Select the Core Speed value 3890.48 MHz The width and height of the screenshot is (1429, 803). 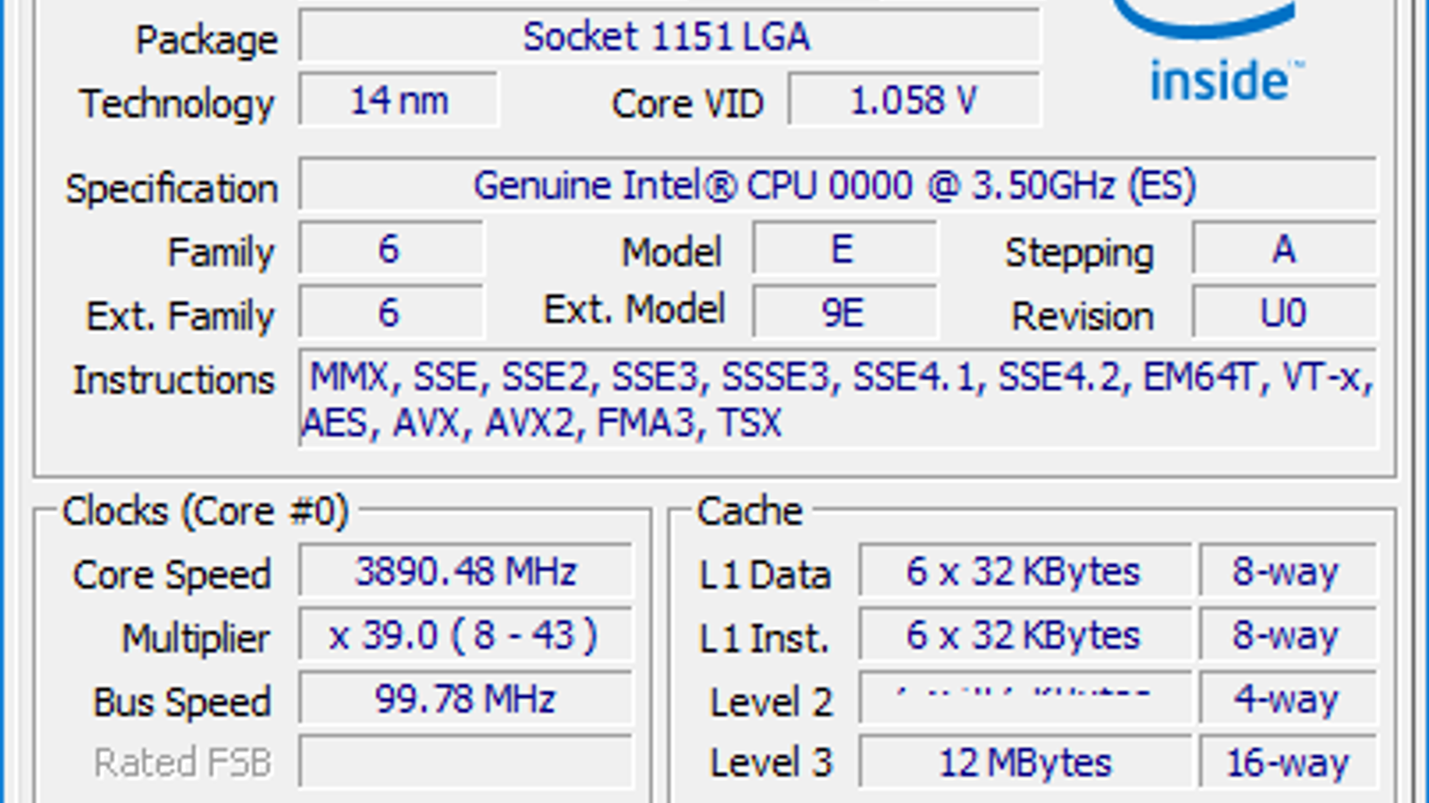point(465,572)
